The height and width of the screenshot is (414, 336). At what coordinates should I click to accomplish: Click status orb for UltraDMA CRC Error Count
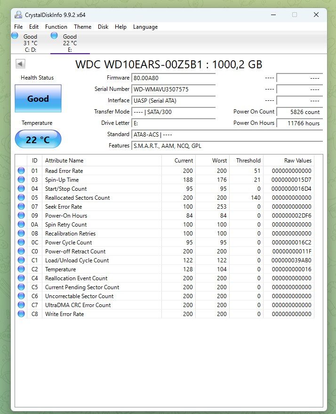coord(21,305)
